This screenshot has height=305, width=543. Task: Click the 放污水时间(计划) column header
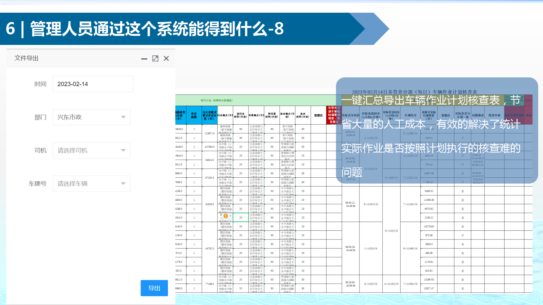pos(241,115)
